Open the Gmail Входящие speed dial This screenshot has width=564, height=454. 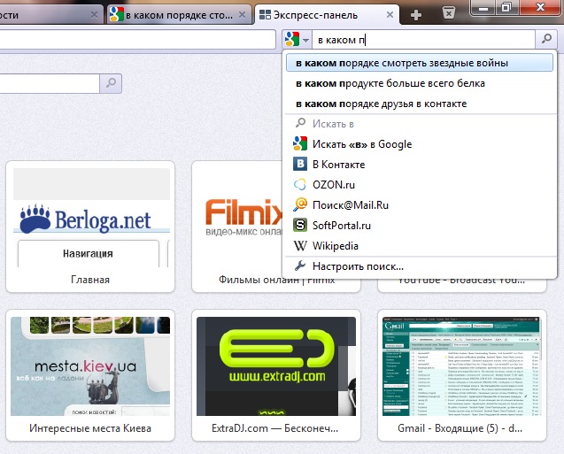tap(462, 375)
